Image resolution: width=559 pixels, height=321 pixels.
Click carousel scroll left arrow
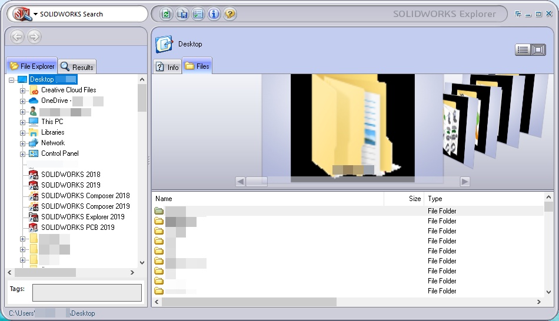pyautogui.click(x=240, y=182)
